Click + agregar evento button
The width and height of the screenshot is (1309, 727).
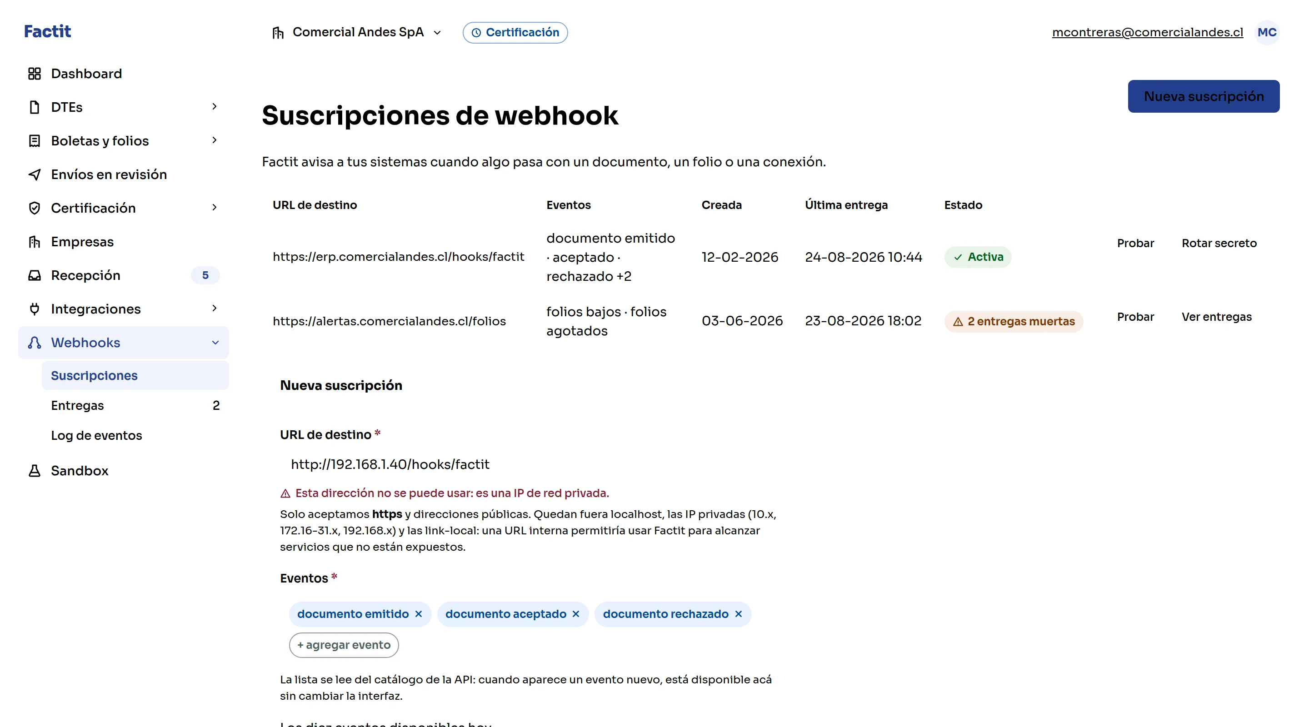point(344,645)
